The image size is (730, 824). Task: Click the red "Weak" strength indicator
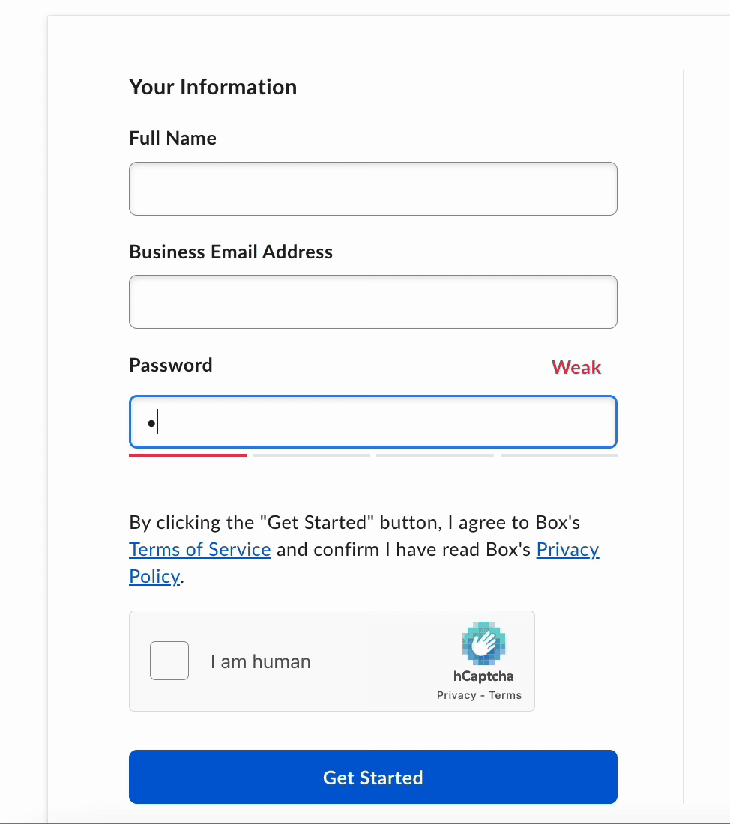pyautogui.click(x=576, y=367)
